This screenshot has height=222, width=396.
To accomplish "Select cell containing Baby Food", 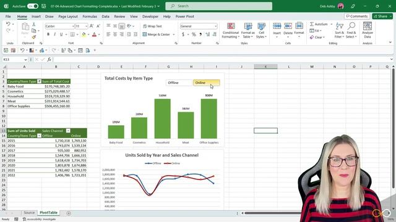I will (24, 86).
